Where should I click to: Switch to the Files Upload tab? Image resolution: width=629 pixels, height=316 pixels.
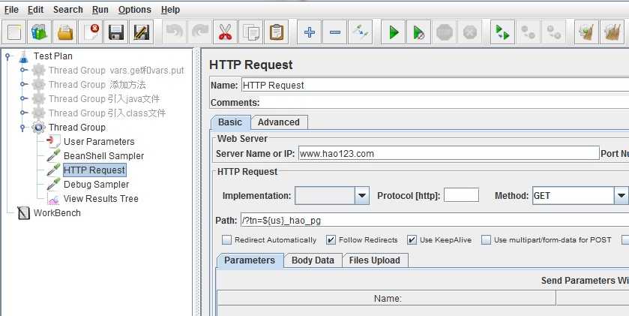click(x=375, y=260)
